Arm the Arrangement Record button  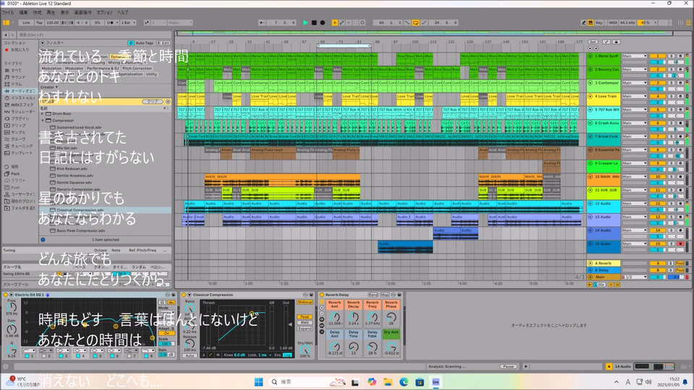322,22
